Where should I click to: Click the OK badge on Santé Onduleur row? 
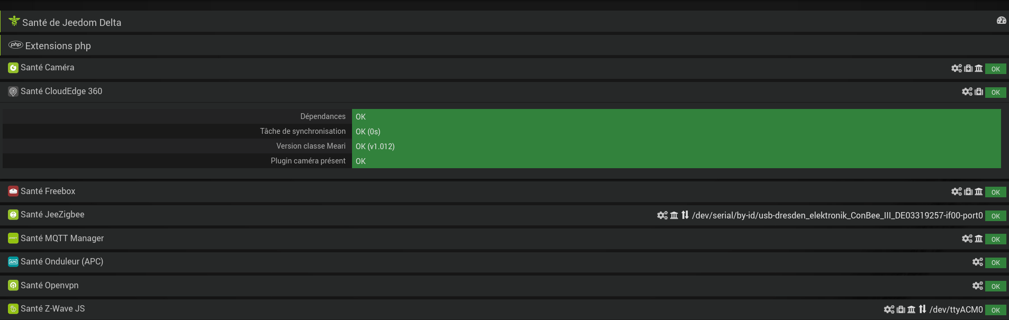pyautogui.click(x=995, y=262)
